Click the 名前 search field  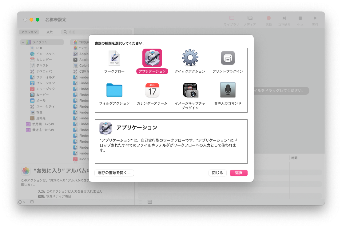(96, 32)
